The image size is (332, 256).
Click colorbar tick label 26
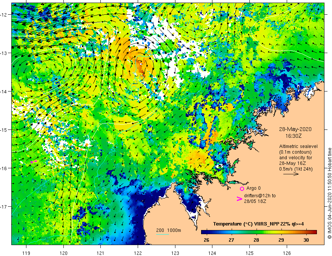[206, 240]
